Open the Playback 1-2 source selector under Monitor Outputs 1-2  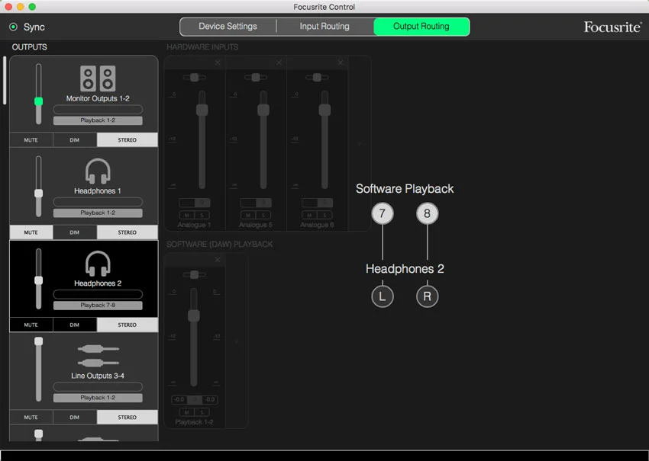click(98, 120)
